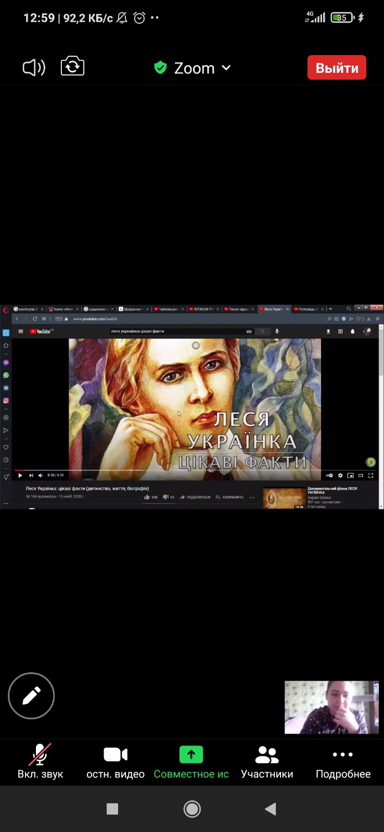Open the Совместное ис share button

[x=191, y=761]
